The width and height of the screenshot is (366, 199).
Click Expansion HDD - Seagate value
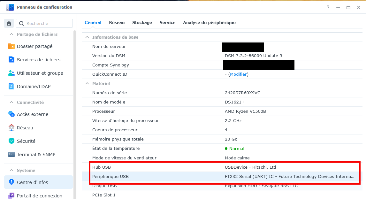tap(261, 186)
